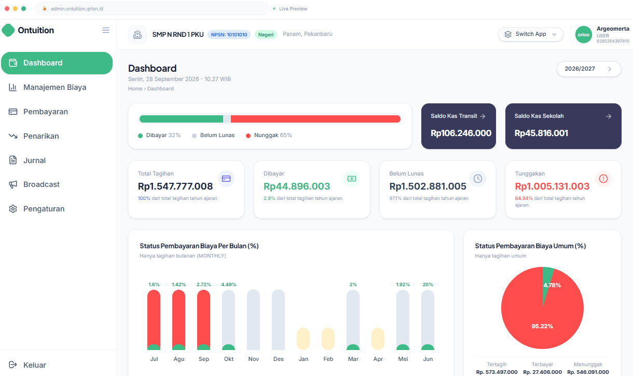The width and height of the screenshot is (633, 376).
Task: Navigate to Broadcast
Action: [x=57, y=184]
